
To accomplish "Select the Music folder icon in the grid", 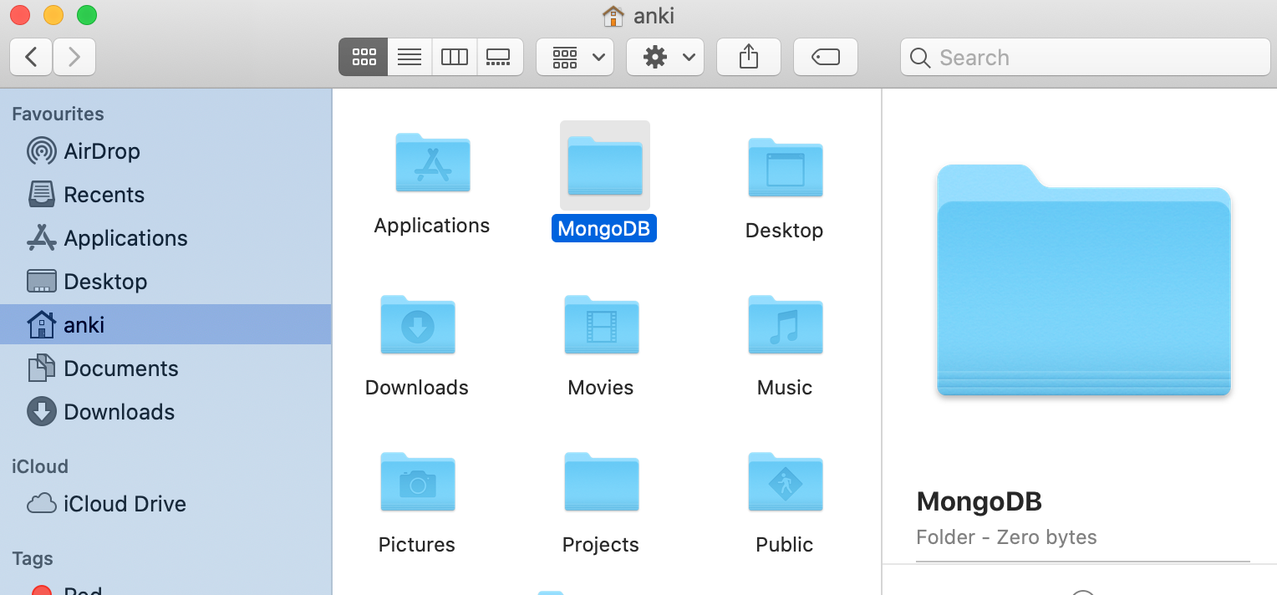I will click(785, 324).
